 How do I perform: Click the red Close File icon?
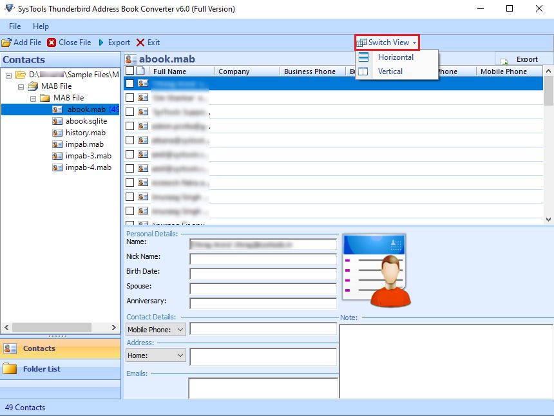(x=52, y=43)
